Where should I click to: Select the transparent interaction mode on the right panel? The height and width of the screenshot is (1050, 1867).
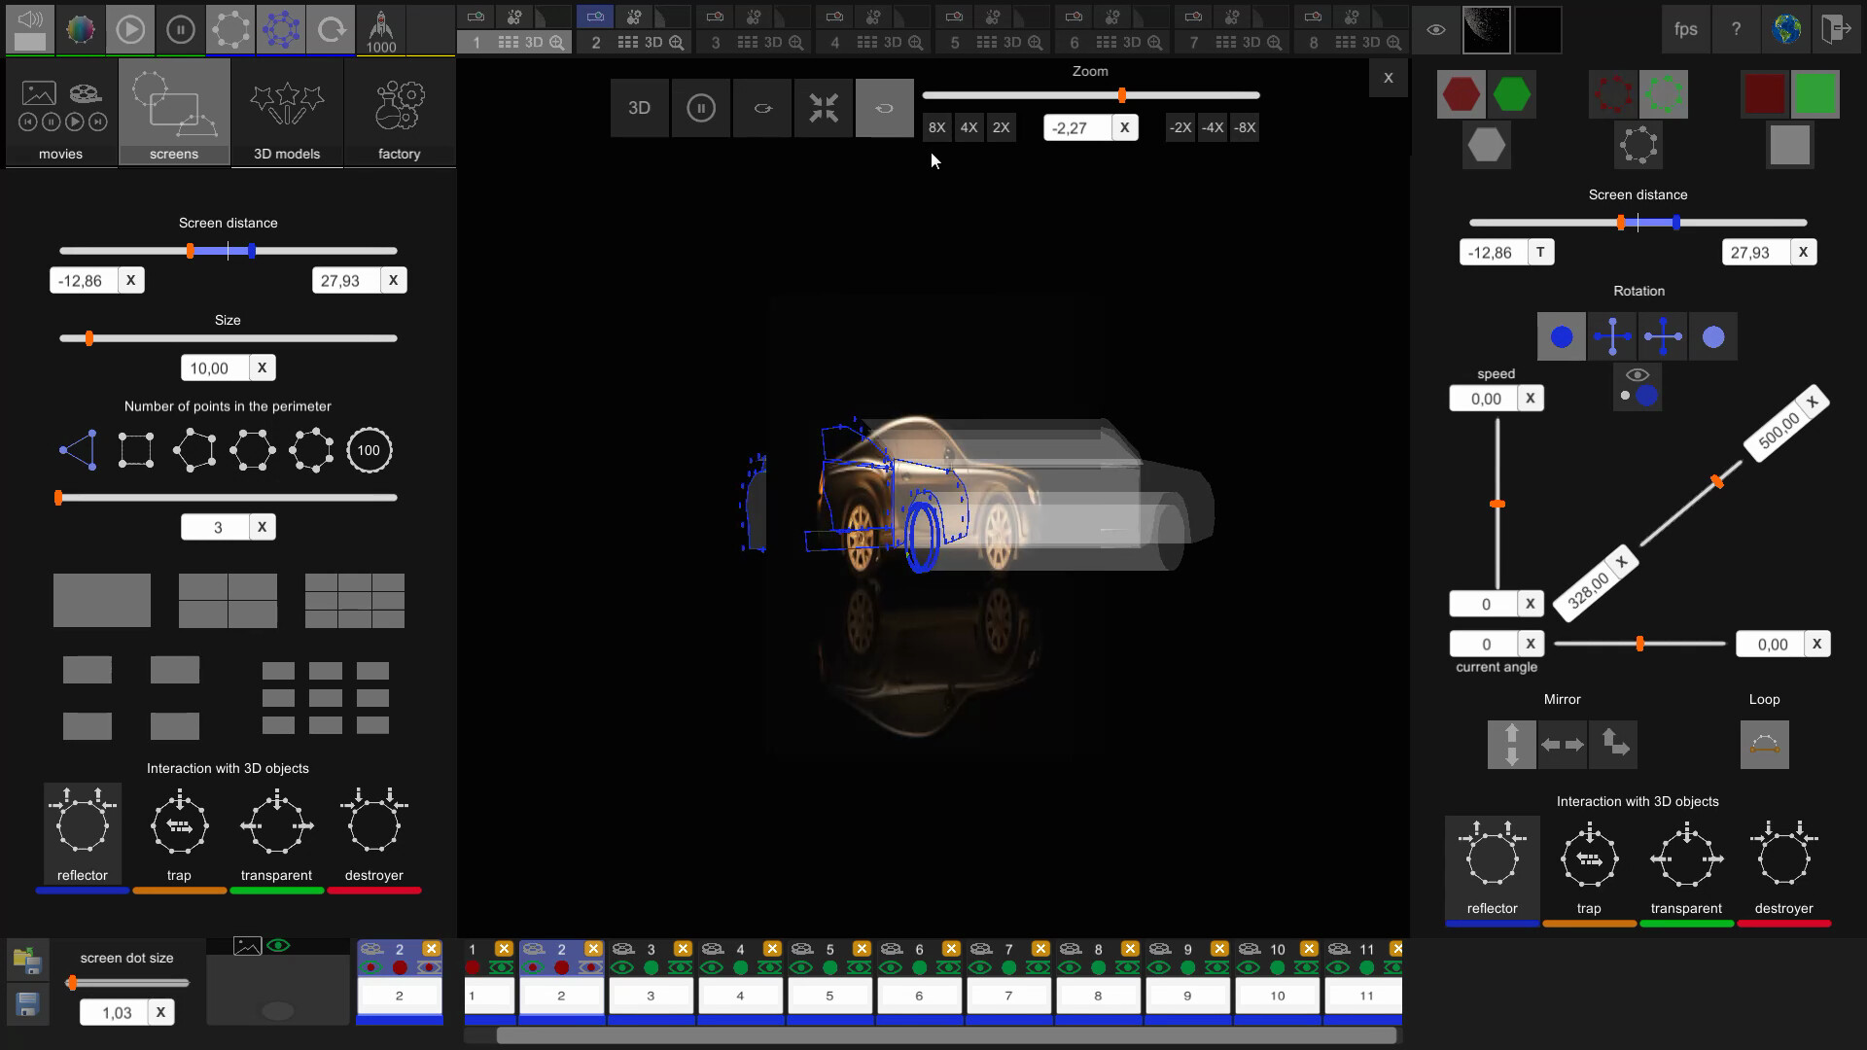click(1686, 859)
